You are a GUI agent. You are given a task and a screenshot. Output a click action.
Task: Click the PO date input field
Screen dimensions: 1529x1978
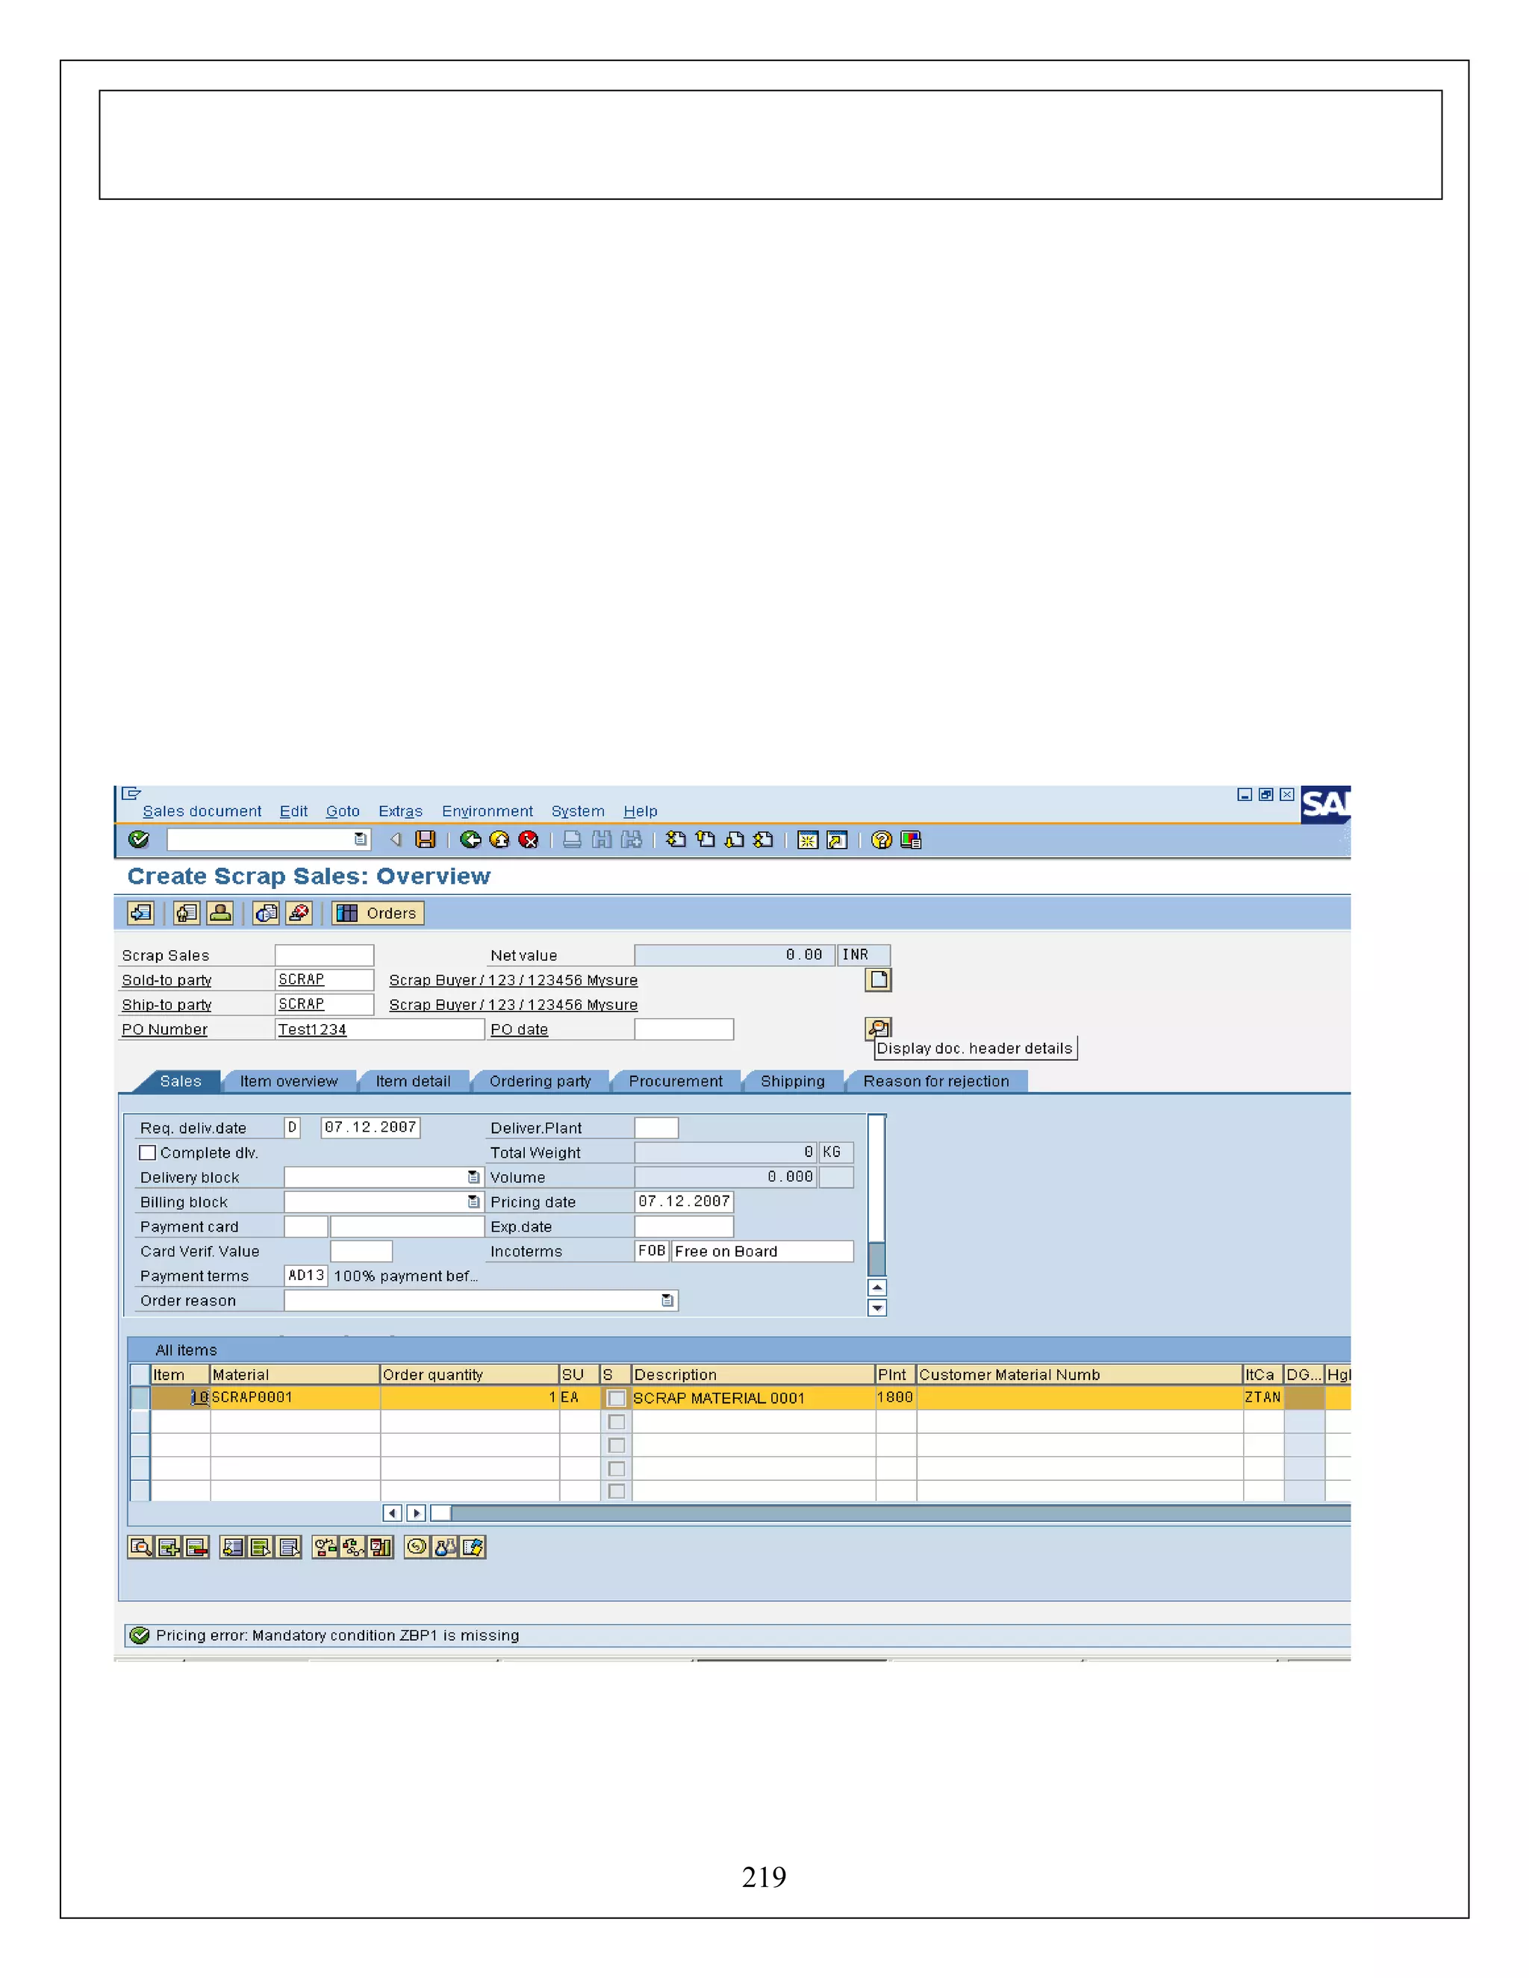pyautogui.click(x=683, y=1030)
